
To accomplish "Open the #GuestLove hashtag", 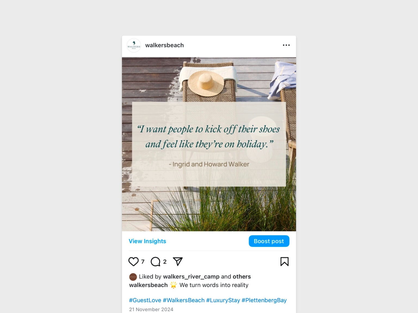I will pos(145,300).
